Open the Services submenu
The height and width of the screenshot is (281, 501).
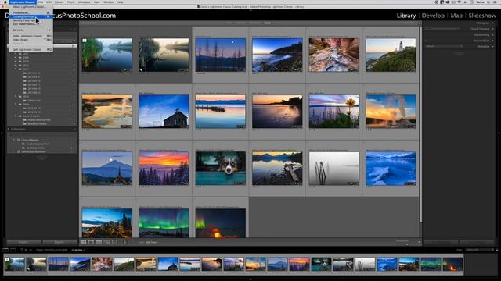pos(31,30)
